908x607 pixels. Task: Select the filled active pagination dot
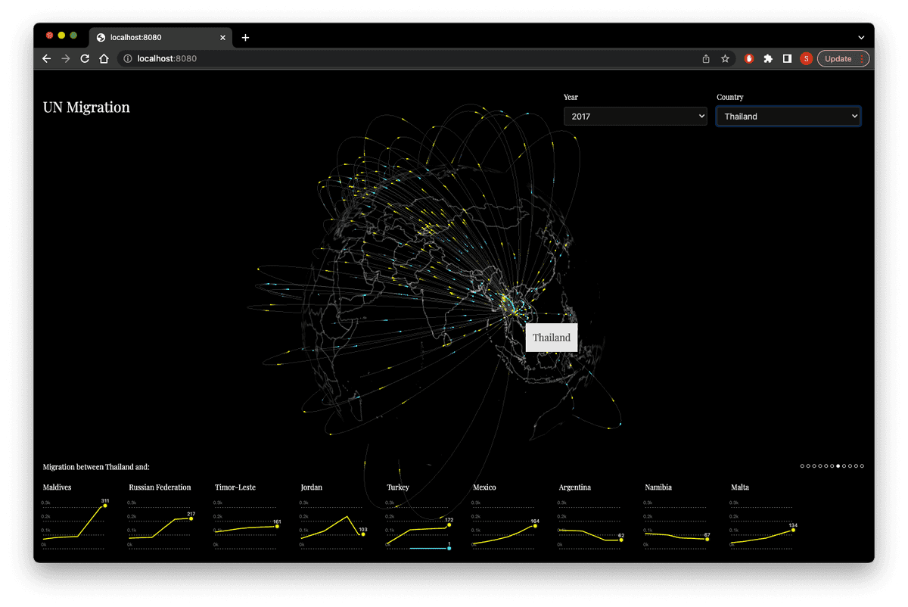(x=838, y=466)
